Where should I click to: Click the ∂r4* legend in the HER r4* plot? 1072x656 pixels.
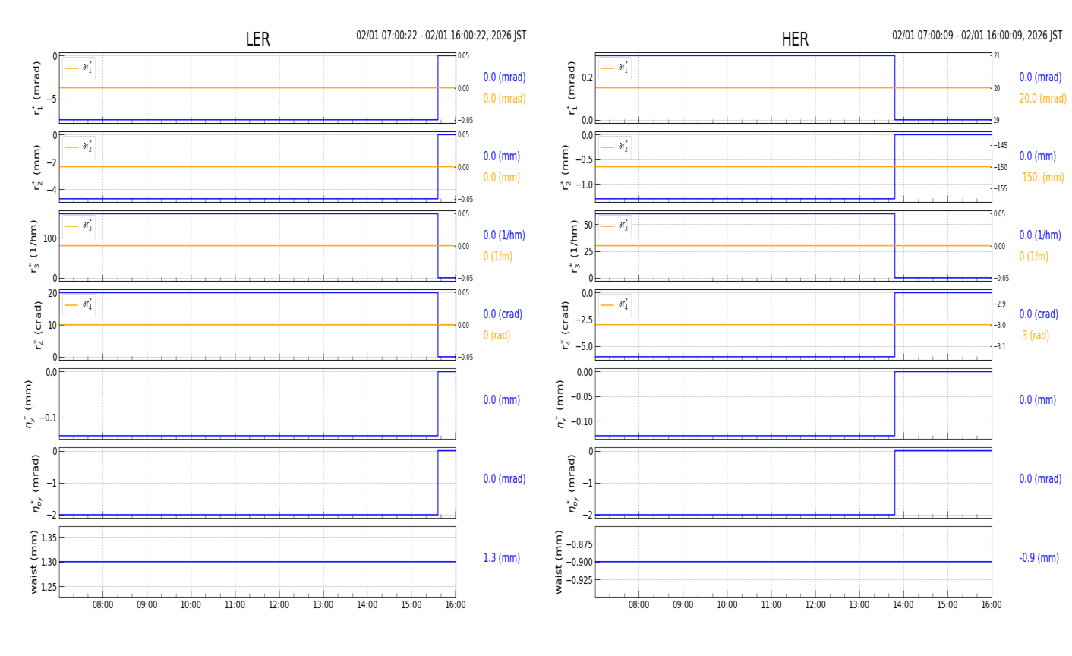[x=615, y=305]
